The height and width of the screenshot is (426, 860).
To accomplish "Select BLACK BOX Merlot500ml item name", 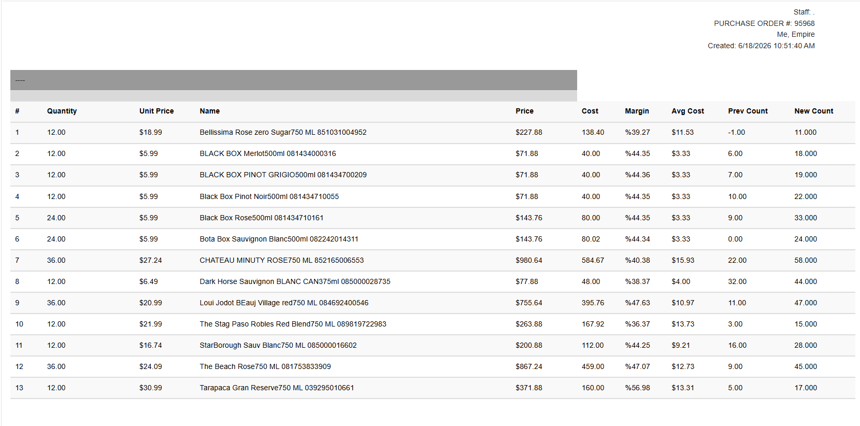I will (268, 153).
